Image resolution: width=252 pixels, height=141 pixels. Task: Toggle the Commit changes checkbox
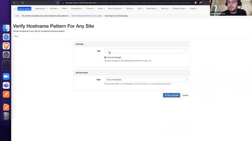click(105, 58)
